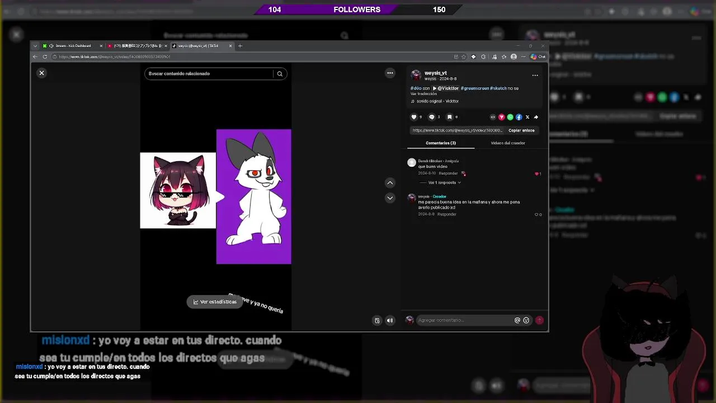The width and height of the screenshot is (716, 403).
Task: Open comments via the speech bubble icon
Action: (x=431, y=117)
